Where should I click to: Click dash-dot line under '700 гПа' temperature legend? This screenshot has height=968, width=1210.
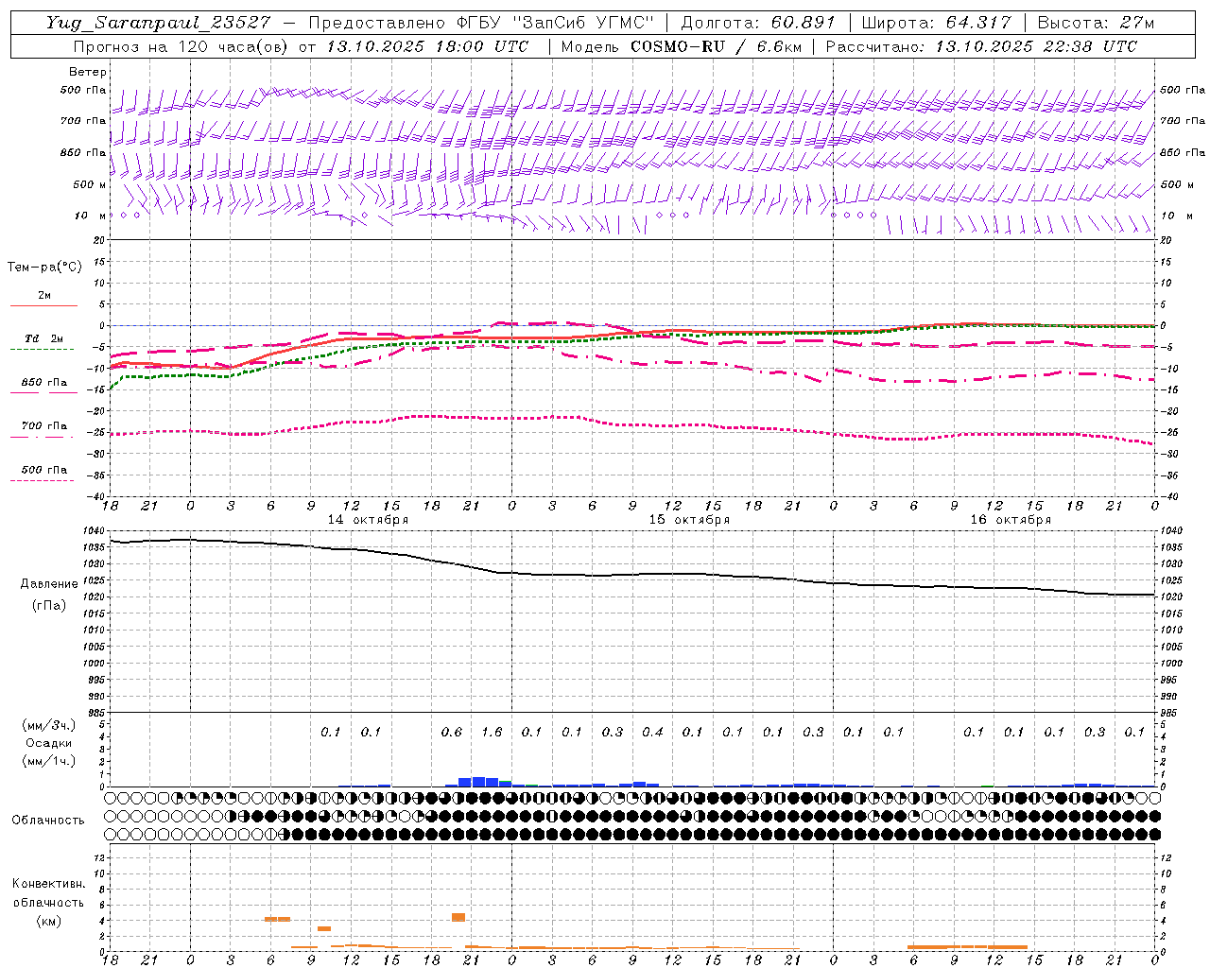click(x=42, y=437)
